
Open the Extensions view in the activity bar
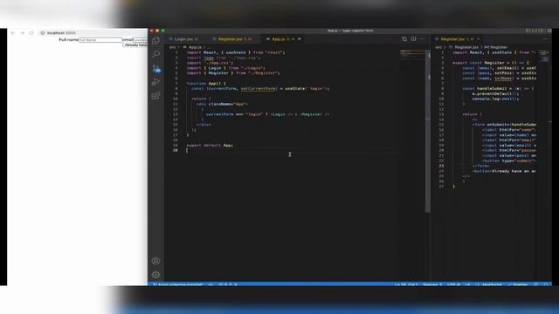pos(155,96)
